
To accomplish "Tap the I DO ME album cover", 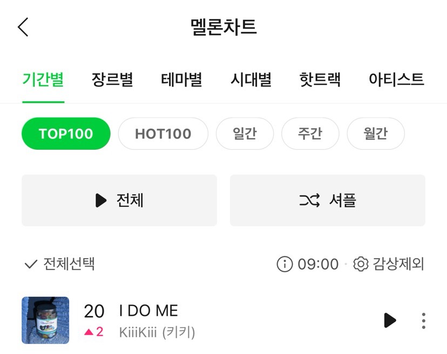I will tap(45, 320).
